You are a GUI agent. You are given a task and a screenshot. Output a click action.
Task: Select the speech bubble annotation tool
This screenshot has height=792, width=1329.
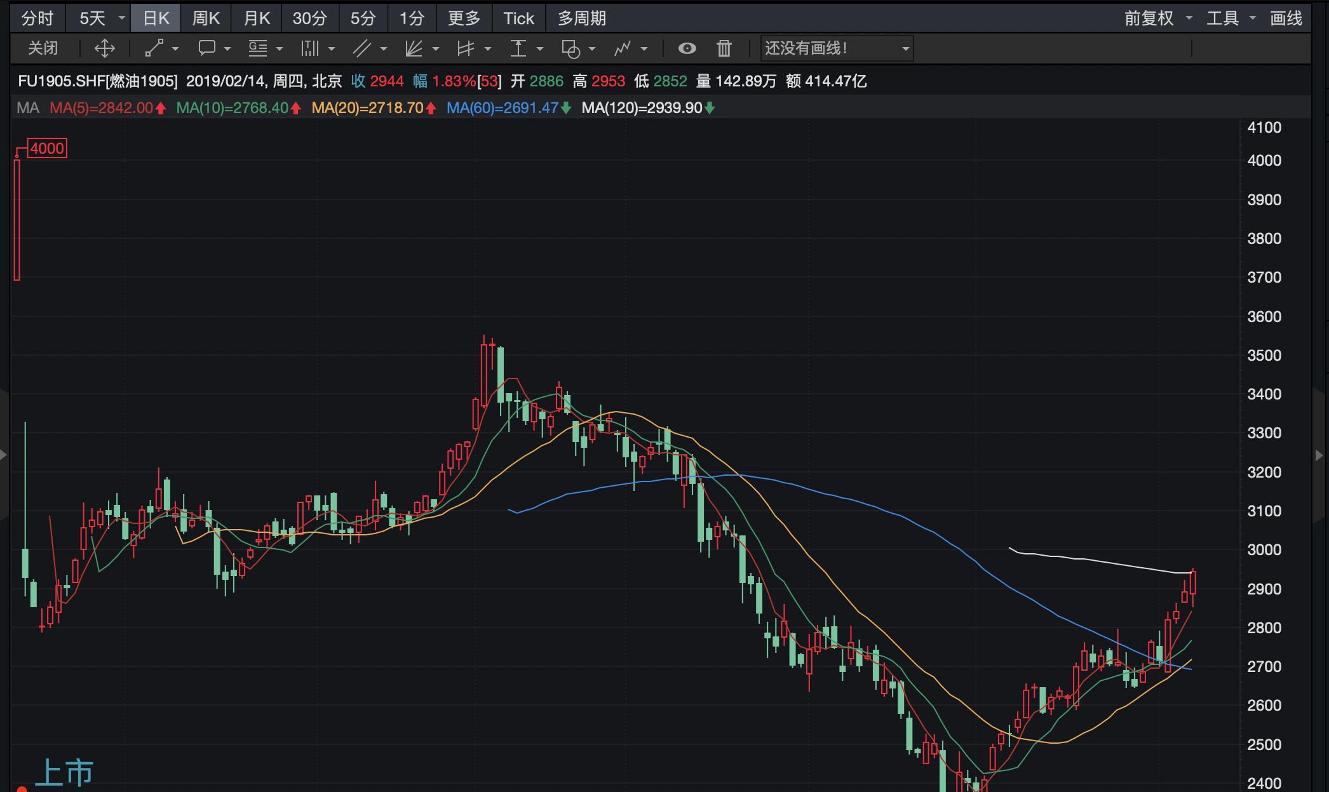click(x=206, y=48)
